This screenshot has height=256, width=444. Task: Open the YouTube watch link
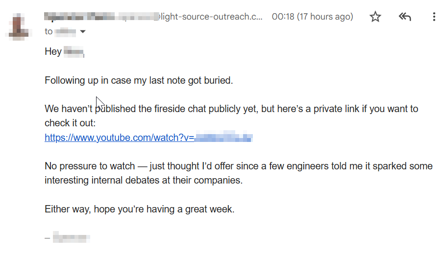coord(148,138)
